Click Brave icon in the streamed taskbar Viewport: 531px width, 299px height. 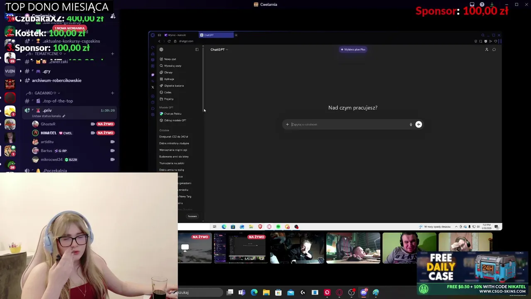click(260, 227)
